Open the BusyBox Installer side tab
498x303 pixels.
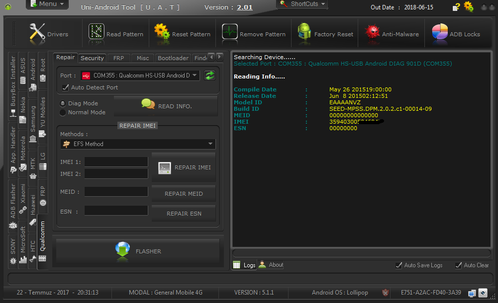[x=13, y=86]
